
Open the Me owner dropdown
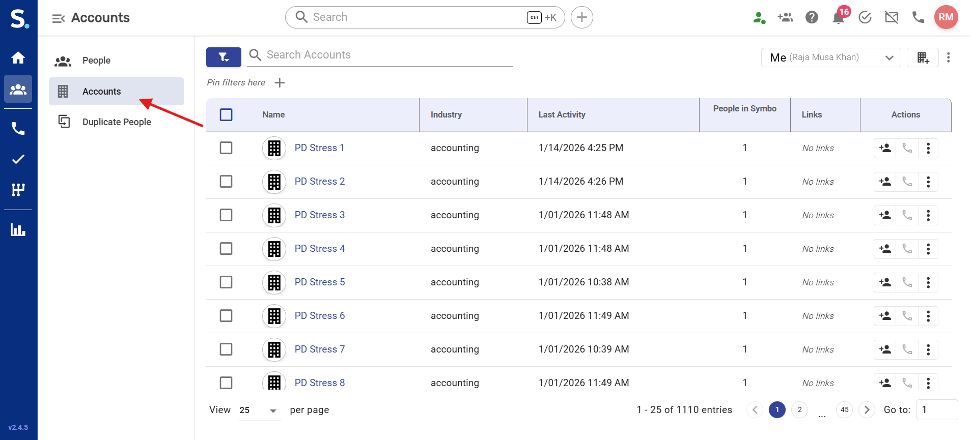[x=830, y=57]
